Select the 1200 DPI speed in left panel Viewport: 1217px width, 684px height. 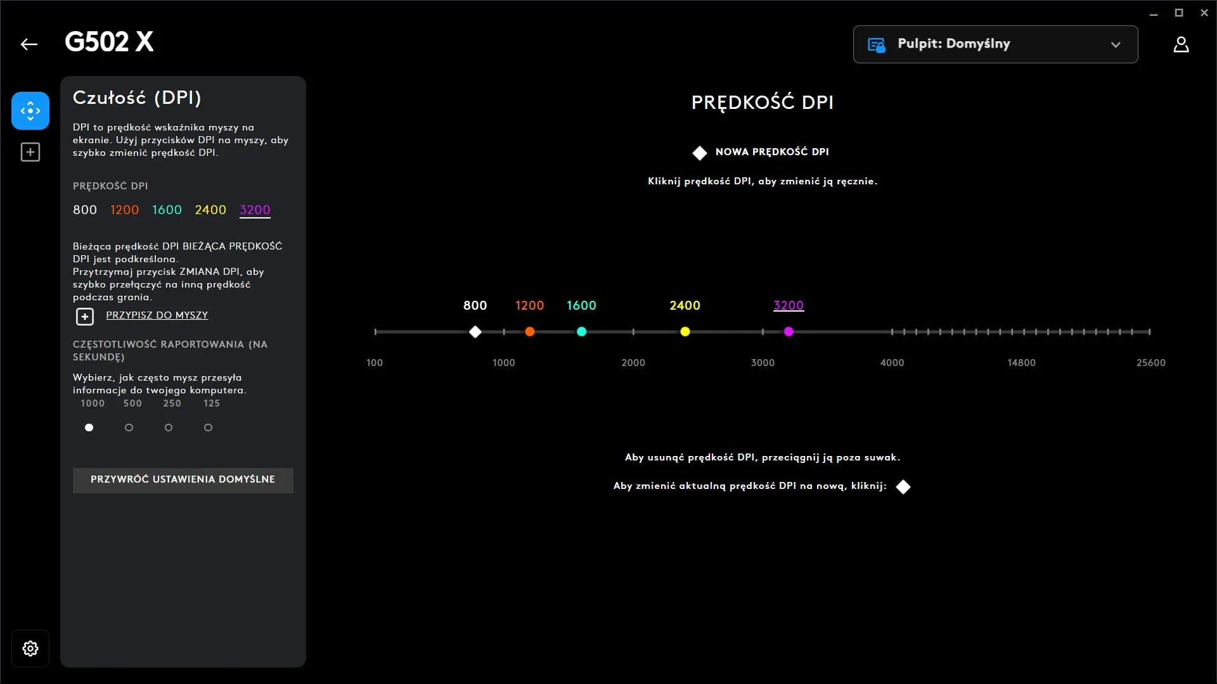pos(124,210)
